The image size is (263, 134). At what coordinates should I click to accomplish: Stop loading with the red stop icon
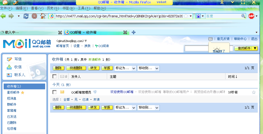[x=34, y=16]
